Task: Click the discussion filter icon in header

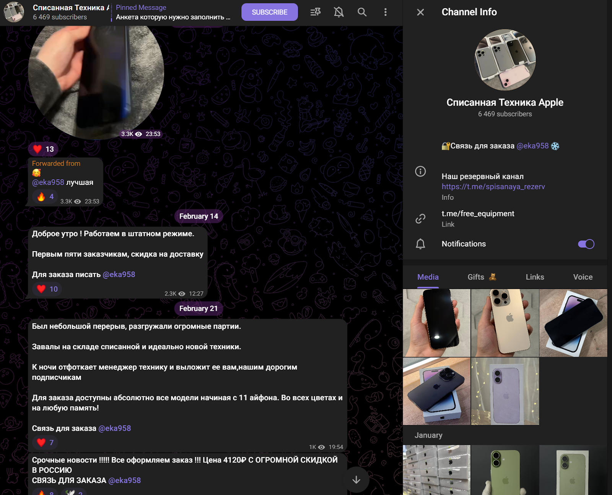Action: coord(315,12)
